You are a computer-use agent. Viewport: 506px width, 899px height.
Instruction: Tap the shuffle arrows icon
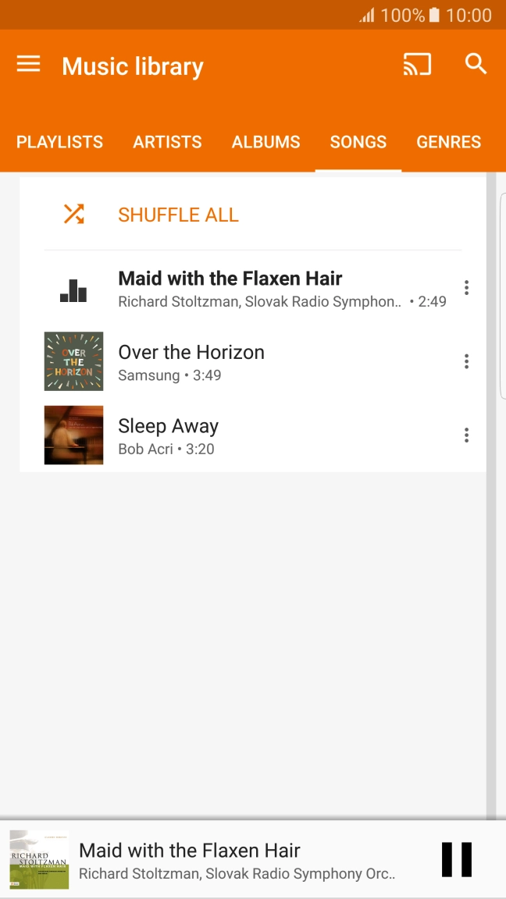pyautogui.click(x=73, y=214)
